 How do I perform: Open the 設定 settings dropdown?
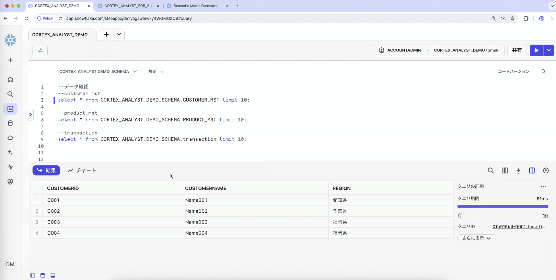pos(156,71)
